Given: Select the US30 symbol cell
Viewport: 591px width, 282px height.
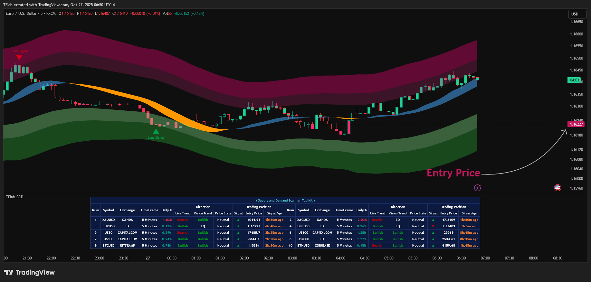Looking at the screenshot, I should point(109,233).
